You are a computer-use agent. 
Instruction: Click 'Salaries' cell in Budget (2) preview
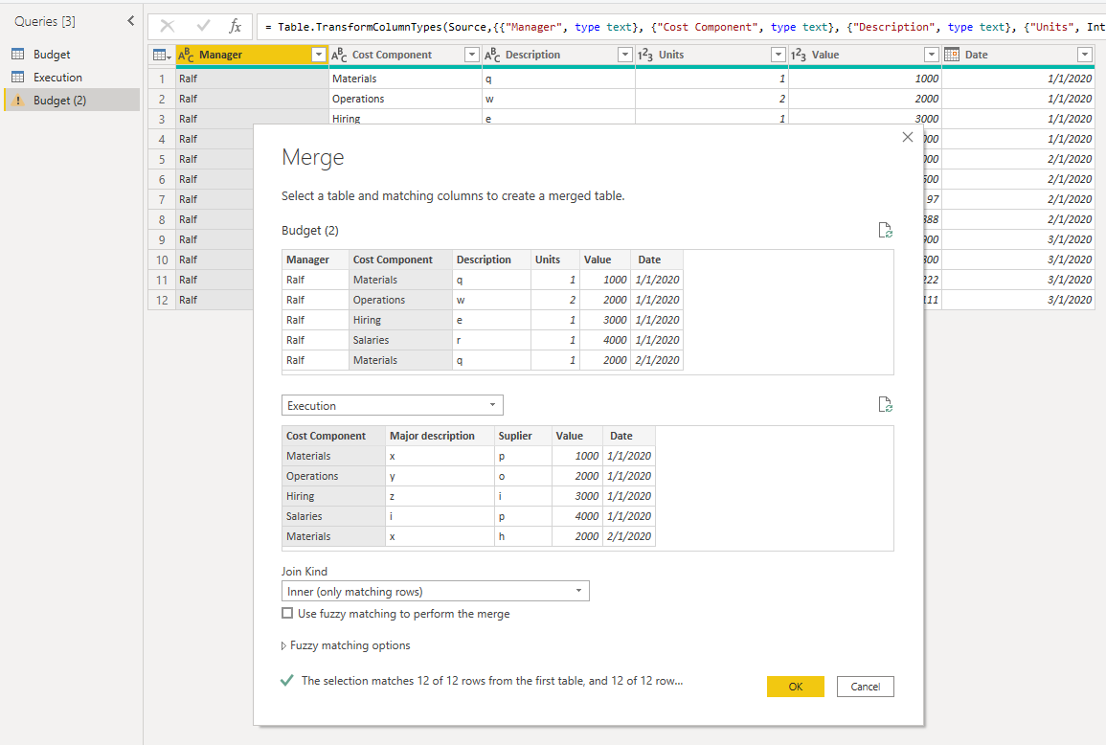tap(400, 340)
